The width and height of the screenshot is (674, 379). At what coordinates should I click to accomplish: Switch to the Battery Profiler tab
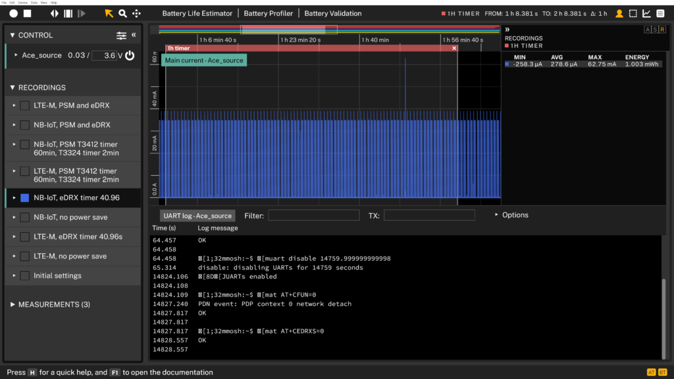(x=270, y=13)
